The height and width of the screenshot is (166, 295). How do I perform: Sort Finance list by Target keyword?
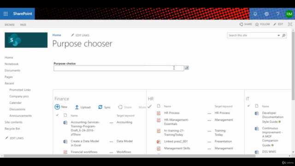pyautogui.click(x=125, y=116)
